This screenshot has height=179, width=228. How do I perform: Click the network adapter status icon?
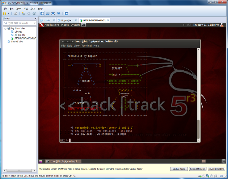[208, 176]
